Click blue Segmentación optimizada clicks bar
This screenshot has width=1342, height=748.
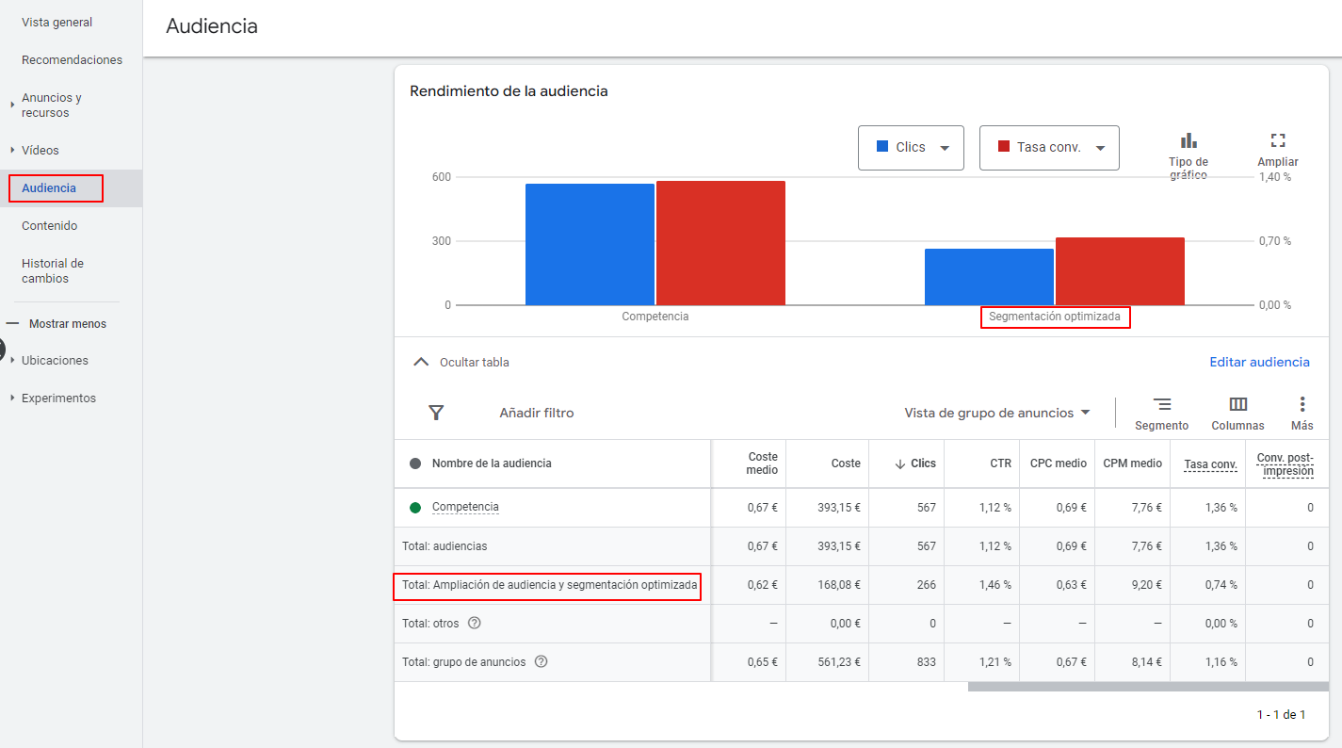(989, 277)
